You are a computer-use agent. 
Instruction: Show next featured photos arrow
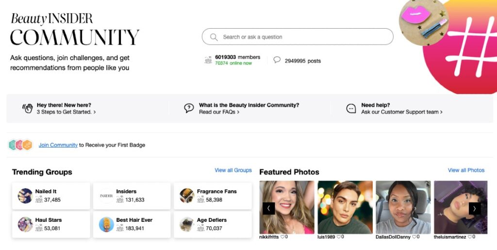pyautogui.click(x=475, y=208)
